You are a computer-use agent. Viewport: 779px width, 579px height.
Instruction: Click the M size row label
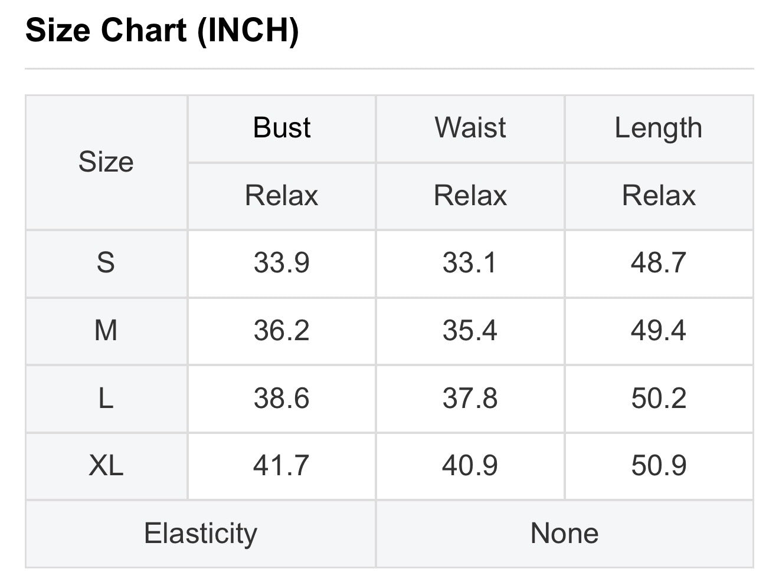pyautogui.click(x=106, y=331)
